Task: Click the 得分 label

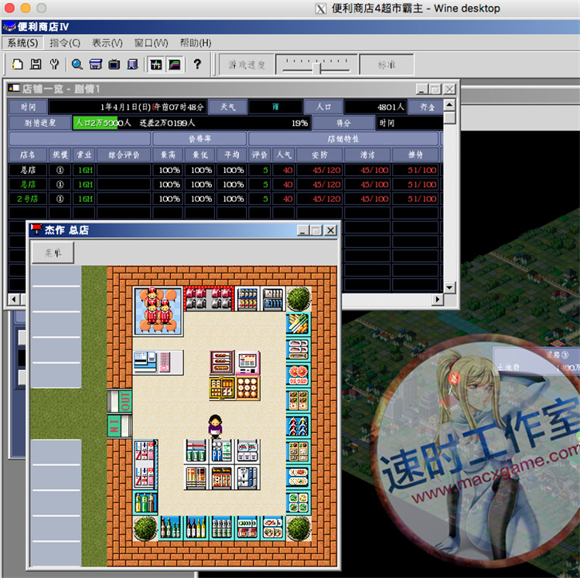Action: pyautogui.click(x=343, y=123)
